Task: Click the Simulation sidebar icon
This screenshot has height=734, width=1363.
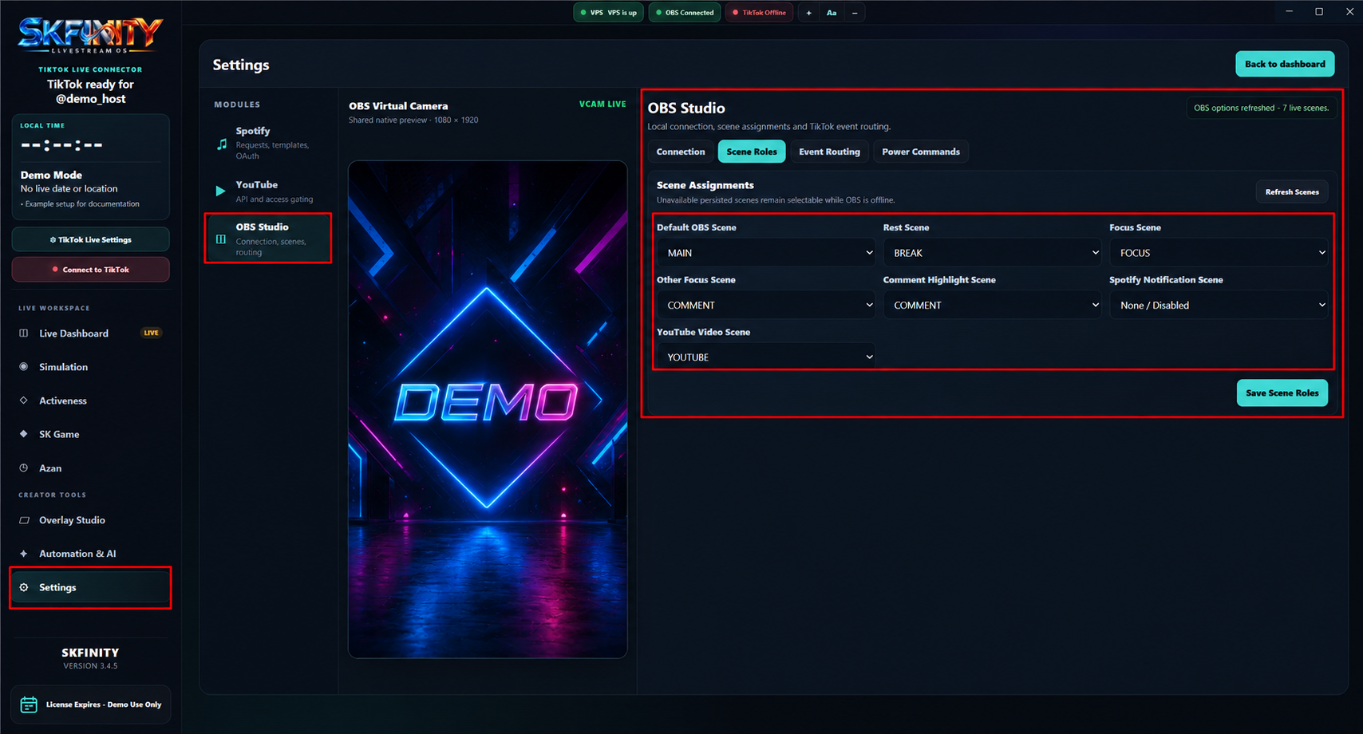Action: click(x=24, y=366)
